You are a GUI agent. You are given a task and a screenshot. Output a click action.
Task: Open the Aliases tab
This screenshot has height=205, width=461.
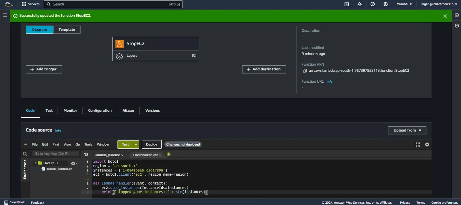point(128,110)
